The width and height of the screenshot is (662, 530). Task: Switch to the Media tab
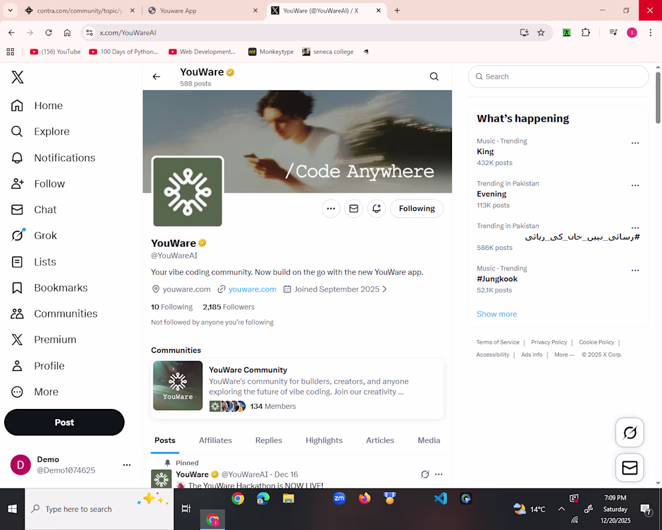(428, 440)
